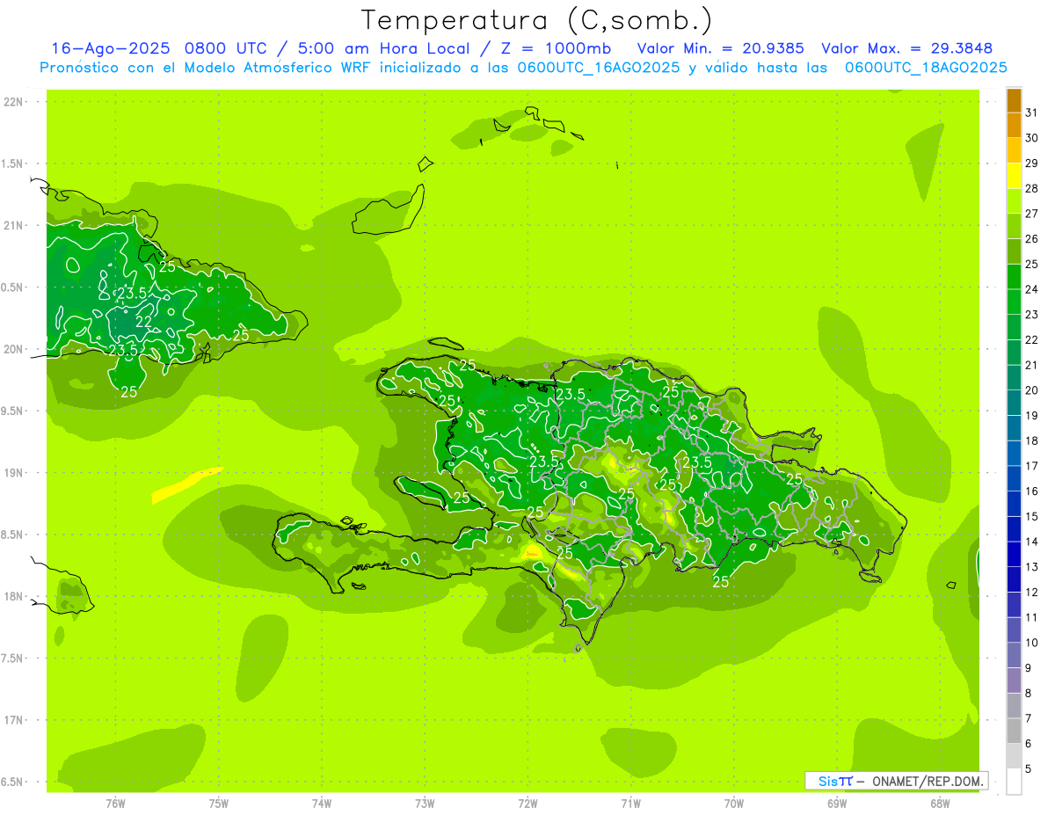Image resolution: width=1055 pixels, height=815 pixels.
Task: Select the '0600UTC_16AGO2025' initialization time
Action: tap(599, 68)
